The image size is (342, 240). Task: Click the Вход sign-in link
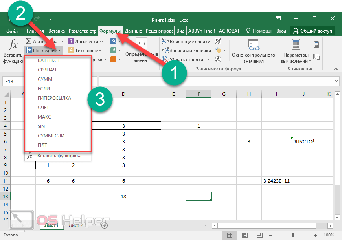tap(281, 31)
